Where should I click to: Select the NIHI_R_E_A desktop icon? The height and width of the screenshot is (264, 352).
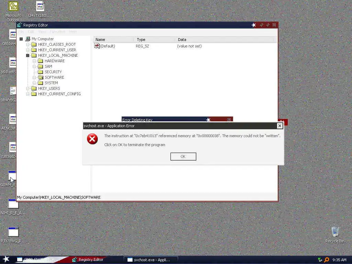click(13, 207)
